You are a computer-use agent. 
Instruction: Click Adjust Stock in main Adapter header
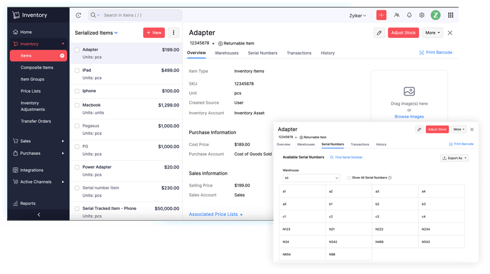[x=403, y=33]
